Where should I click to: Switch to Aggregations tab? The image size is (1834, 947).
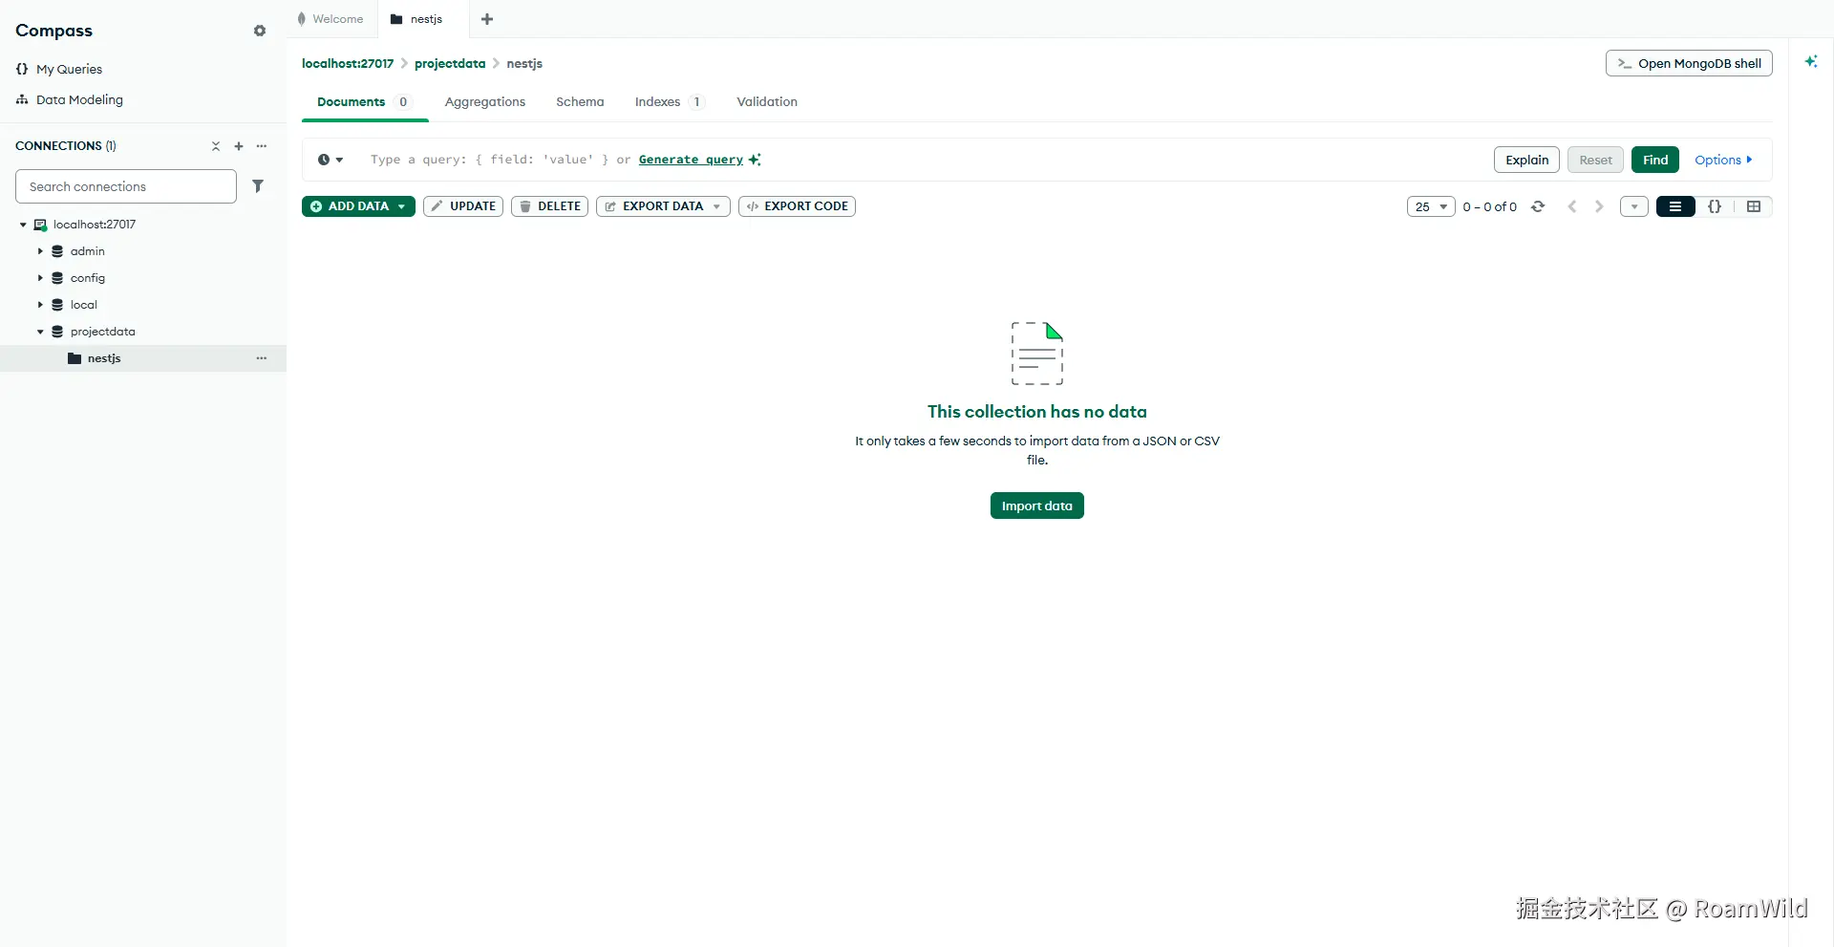485,102
